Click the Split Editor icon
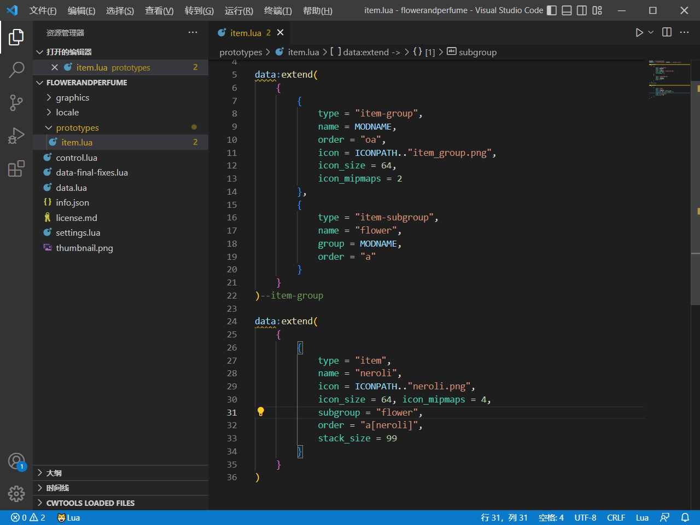The image size is (700, 525). coord(667,32)
